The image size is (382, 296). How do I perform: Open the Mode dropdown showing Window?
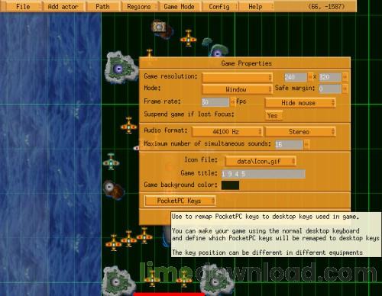(237, 89)
